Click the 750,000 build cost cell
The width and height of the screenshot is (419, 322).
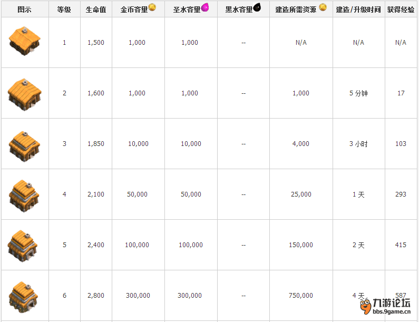coord(301,295)
